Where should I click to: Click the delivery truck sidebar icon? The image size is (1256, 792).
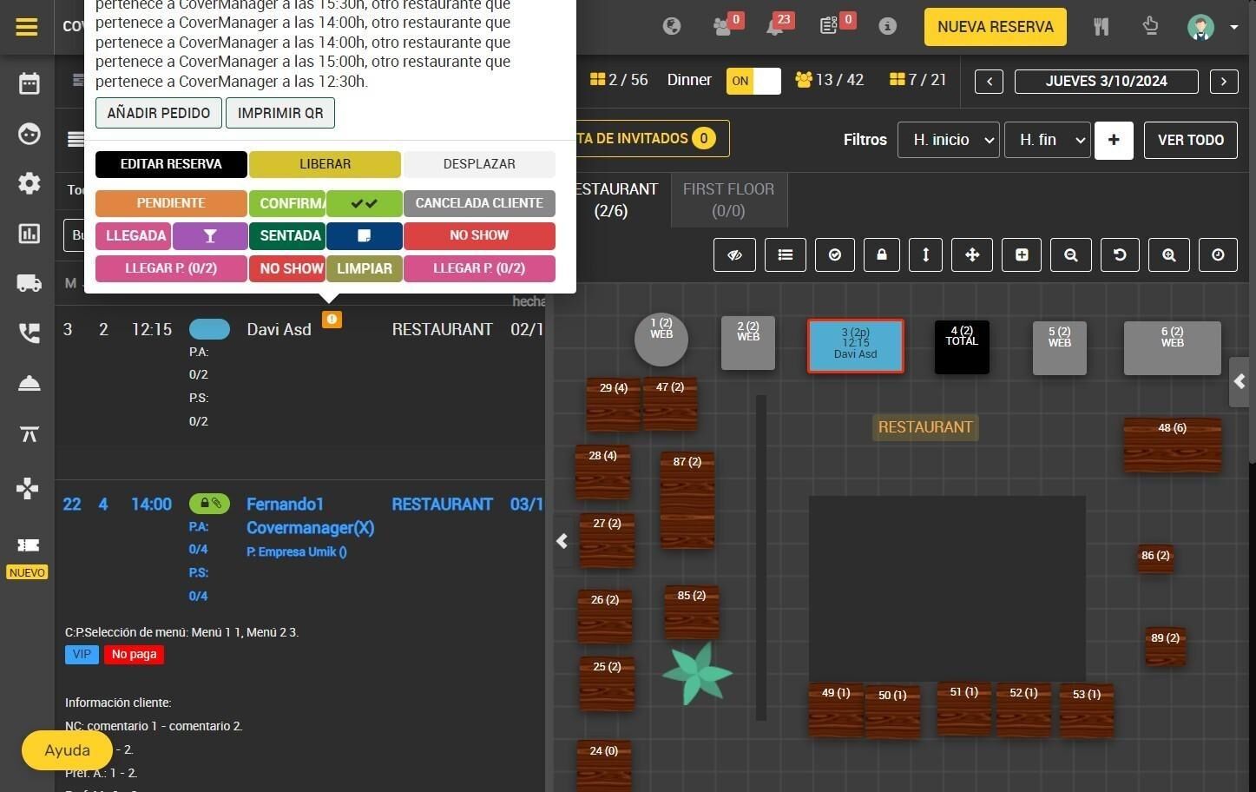[29, 283]
